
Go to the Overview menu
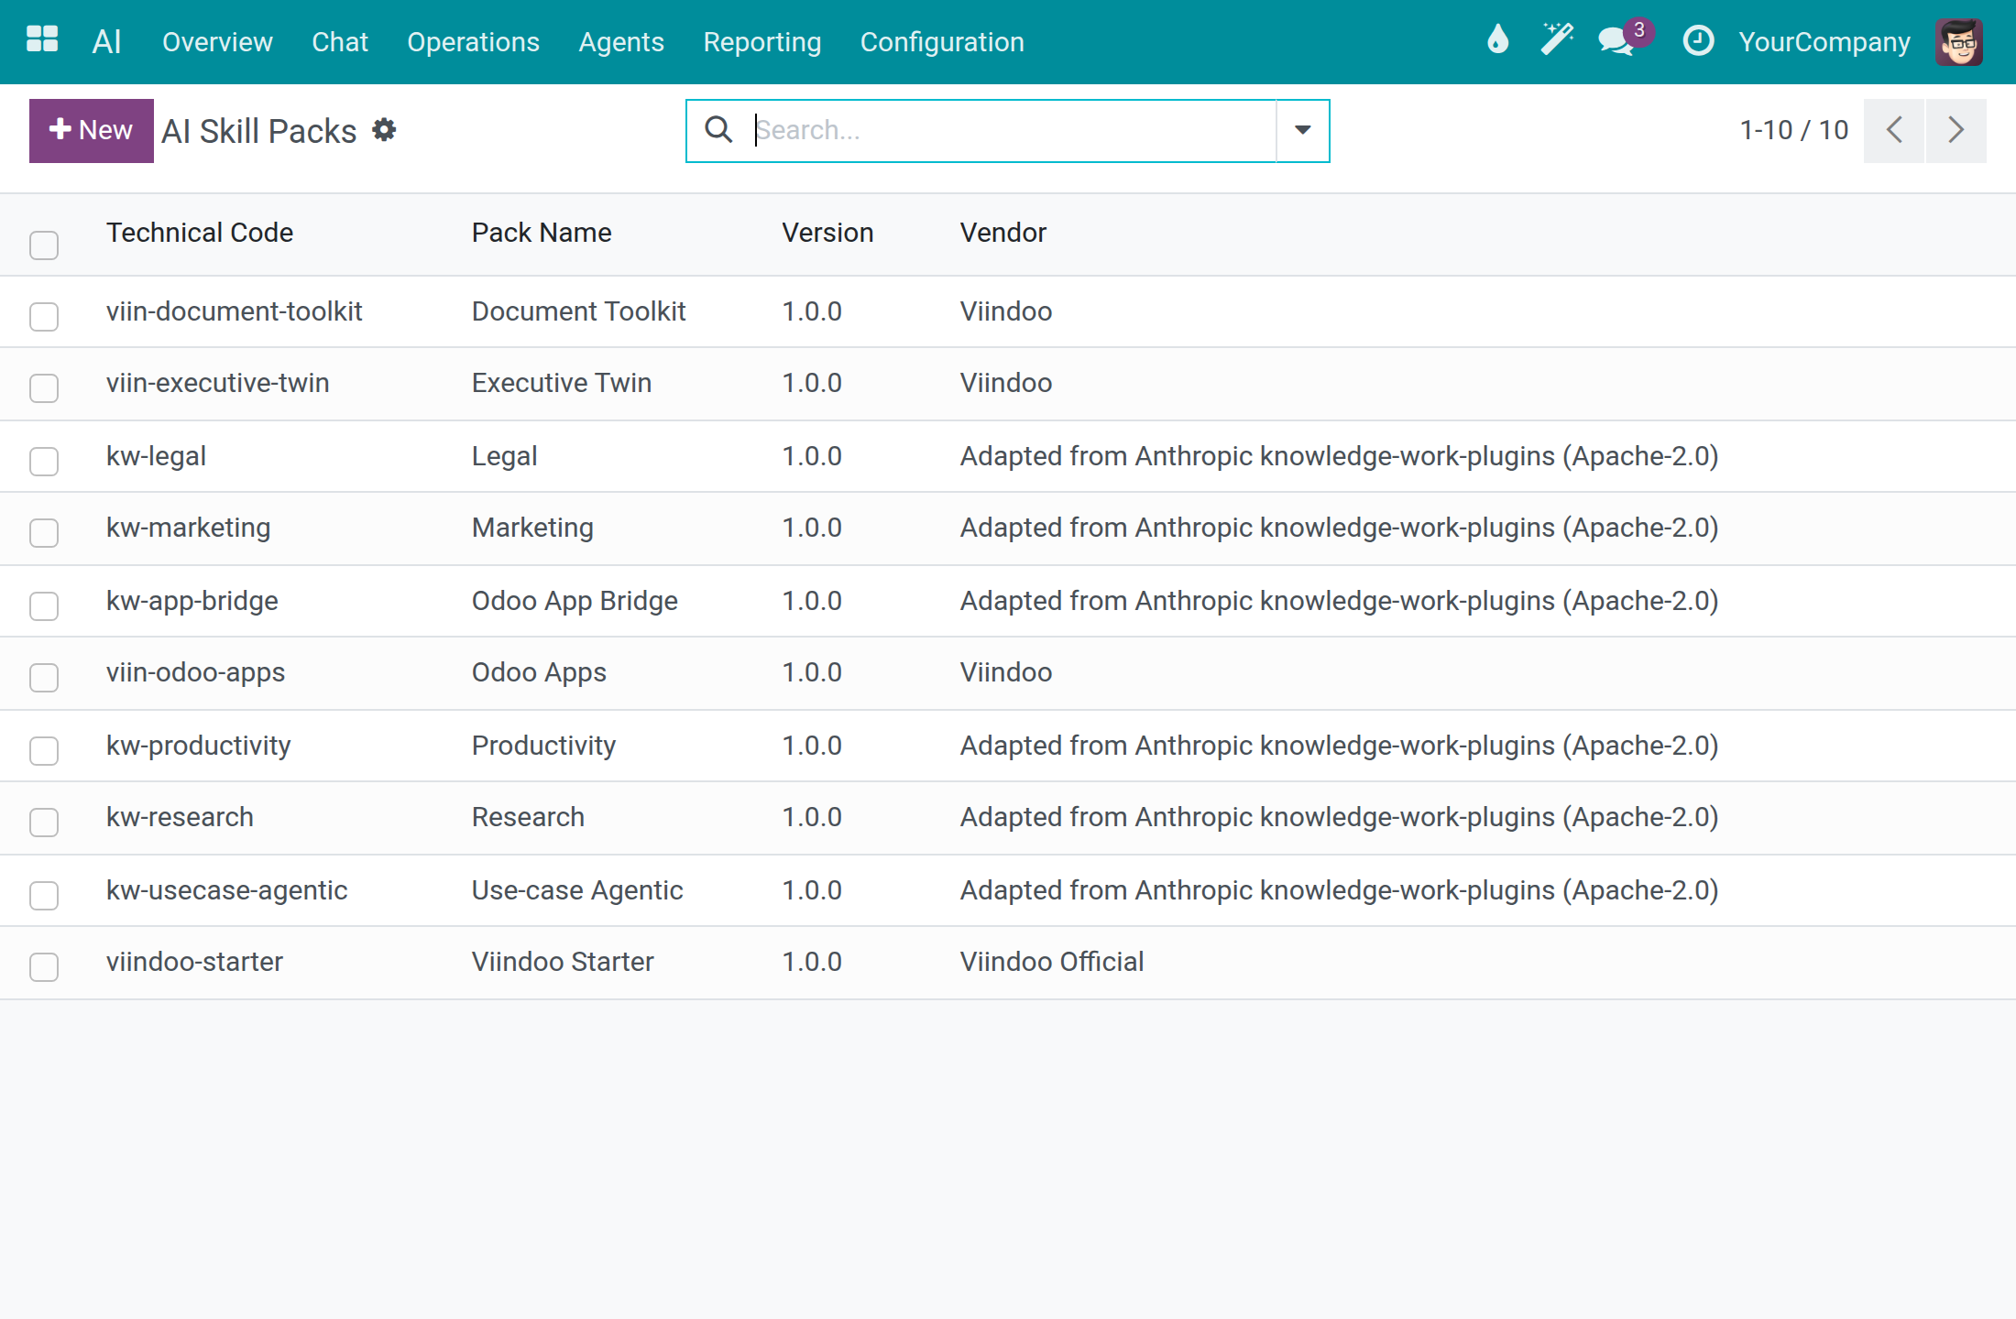217,42
